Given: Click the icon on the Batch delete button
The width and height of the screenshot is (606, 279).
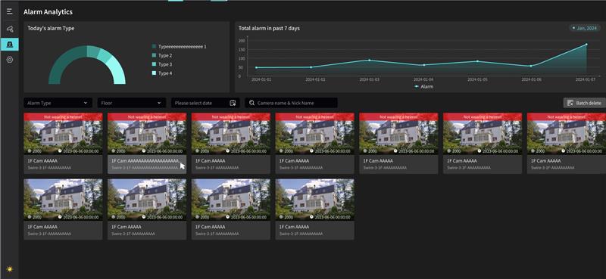Looking at the screenshot, I should pyautogui.click(x=570, y=103).
